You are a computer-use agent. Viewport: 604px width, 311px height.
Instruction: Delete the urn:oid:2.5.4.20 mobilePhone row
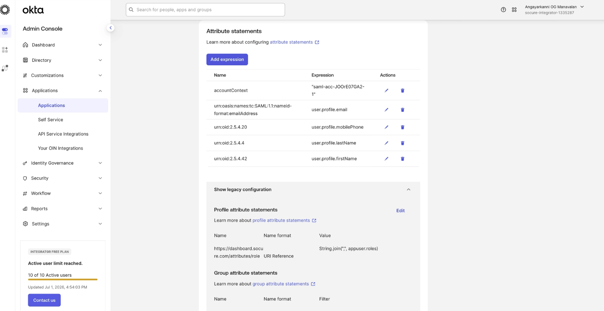point(402,127)
